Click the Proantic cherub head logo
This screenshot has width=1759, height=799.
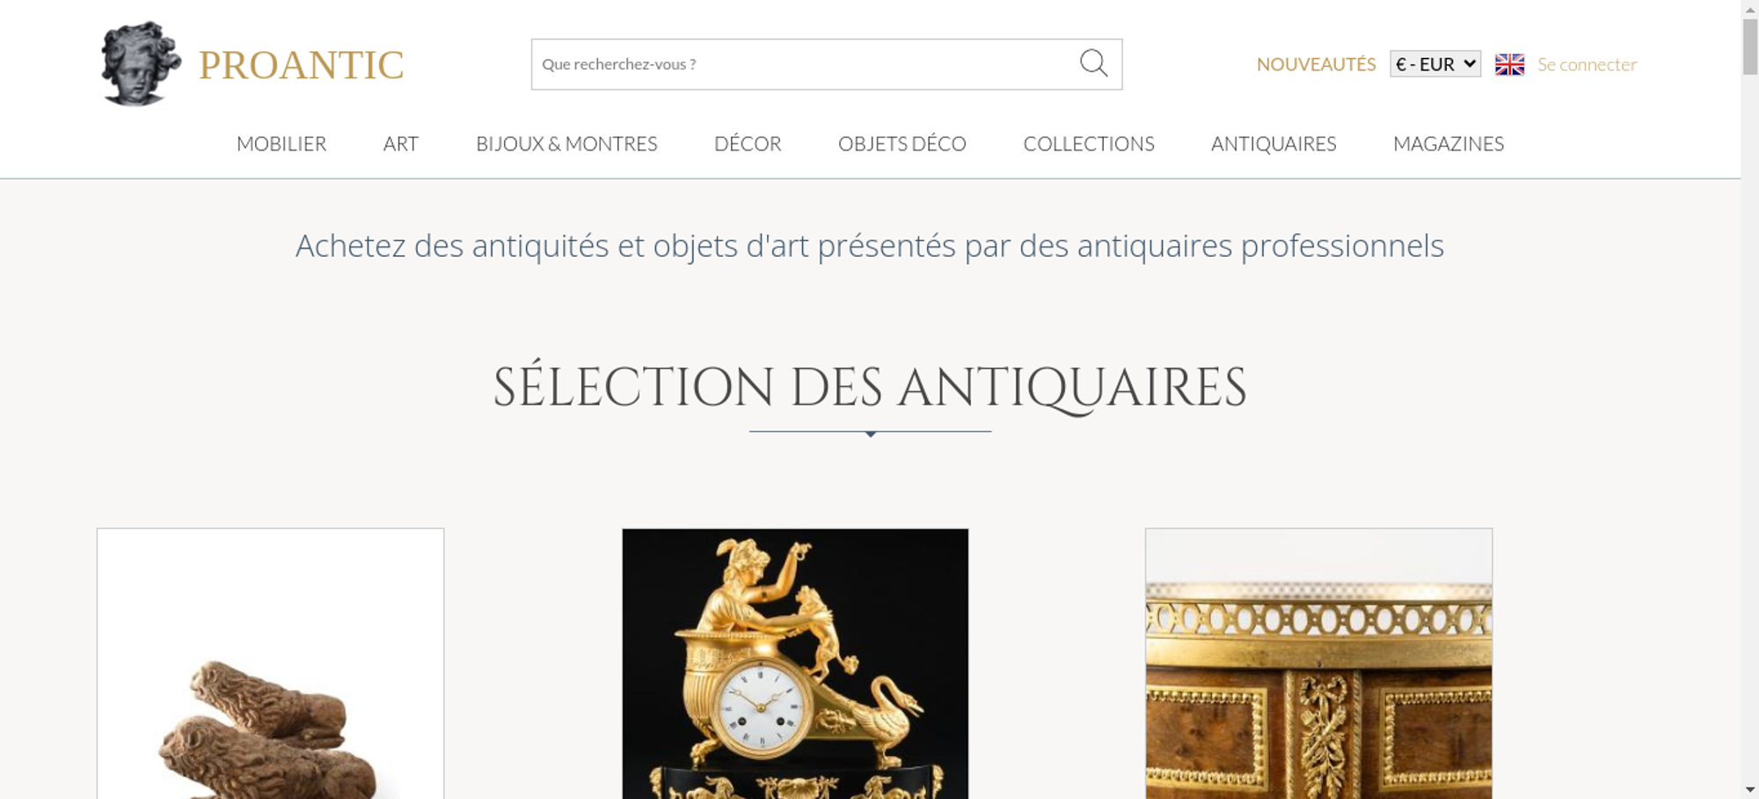tap(141, 63)
